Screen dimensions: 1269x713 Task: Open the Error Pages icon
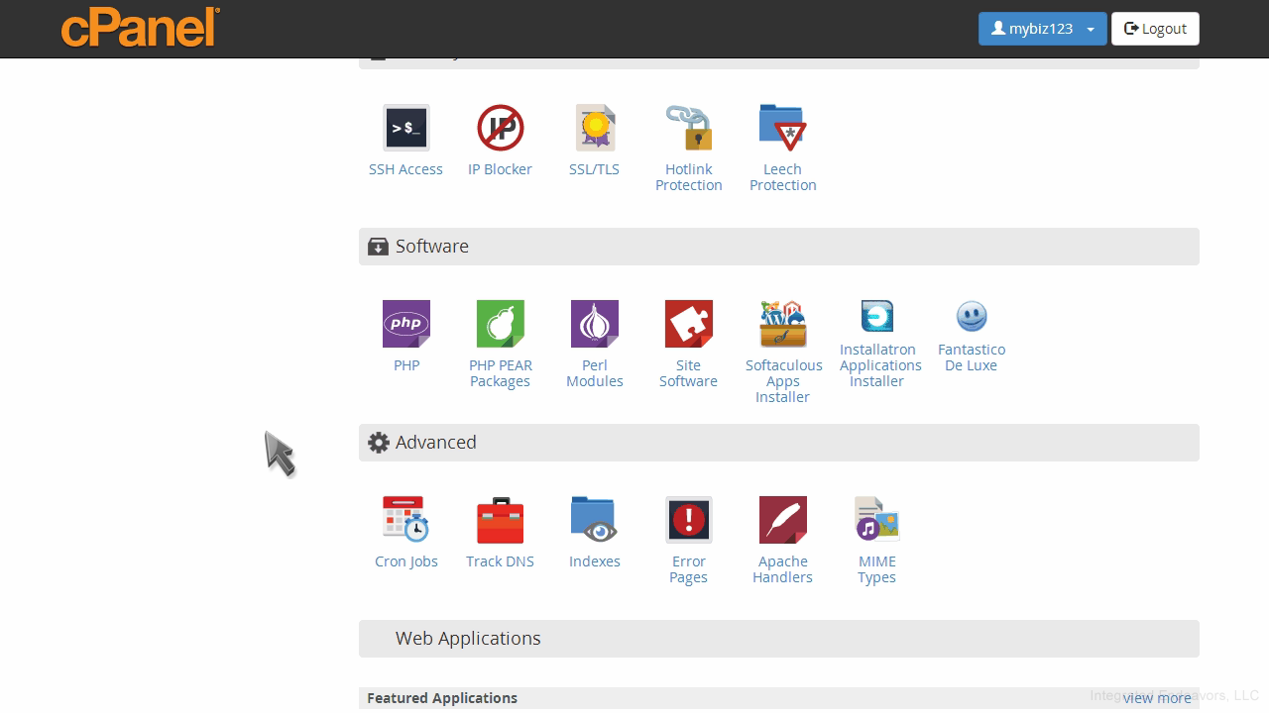click(x=688, y=520)
